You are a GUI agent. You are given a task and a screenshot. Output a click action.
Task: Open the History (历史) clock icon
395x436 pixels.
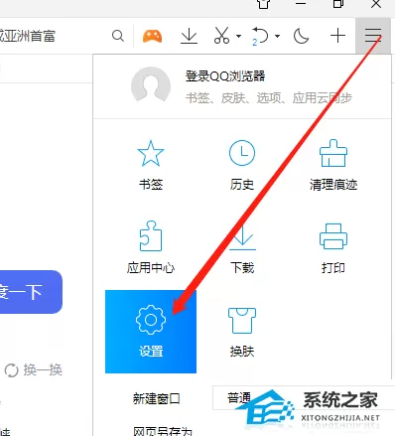click(242, 165)
